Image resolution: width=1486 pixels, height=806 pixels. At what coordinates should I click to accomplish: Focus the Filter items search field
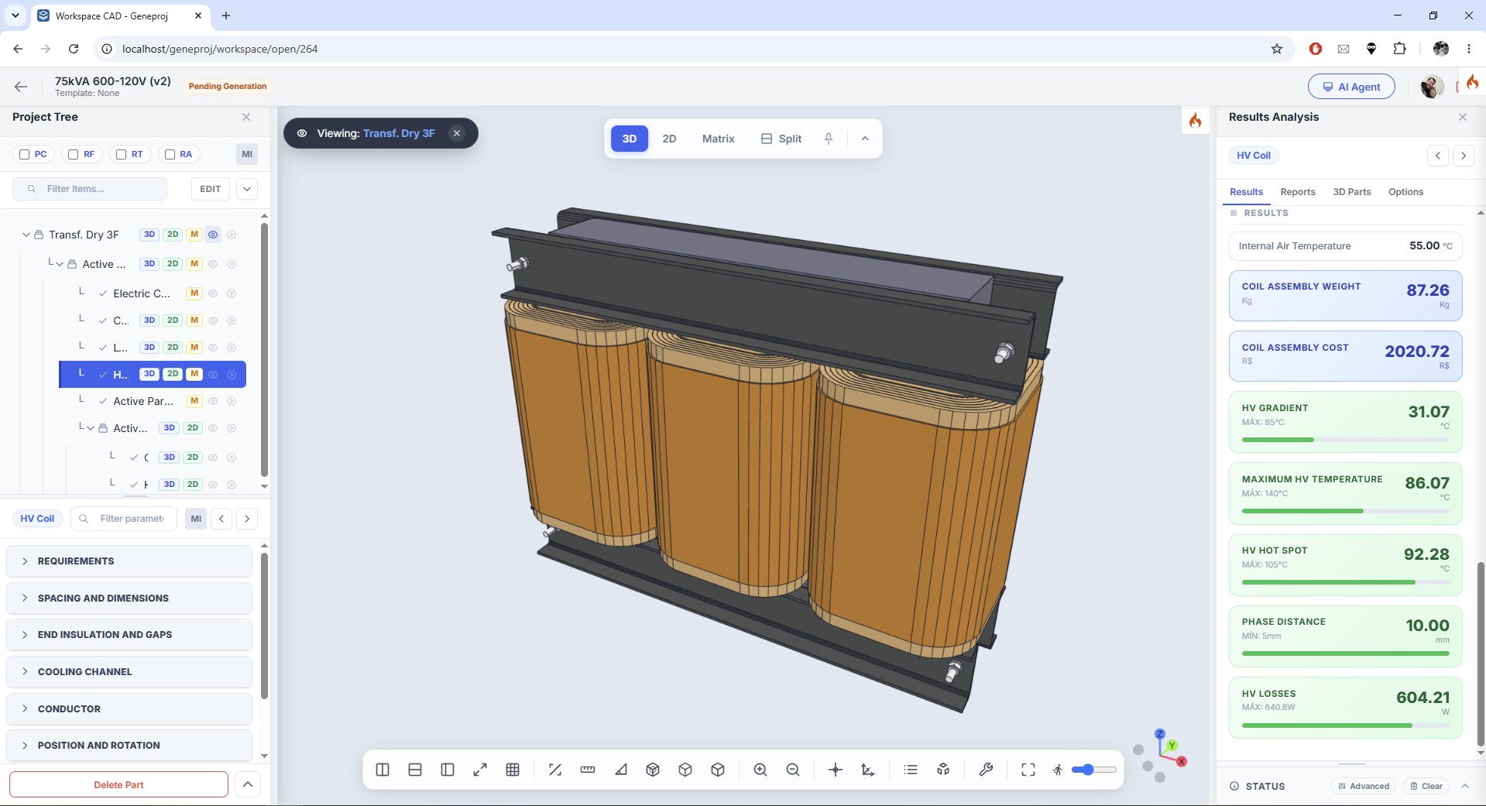90,189
